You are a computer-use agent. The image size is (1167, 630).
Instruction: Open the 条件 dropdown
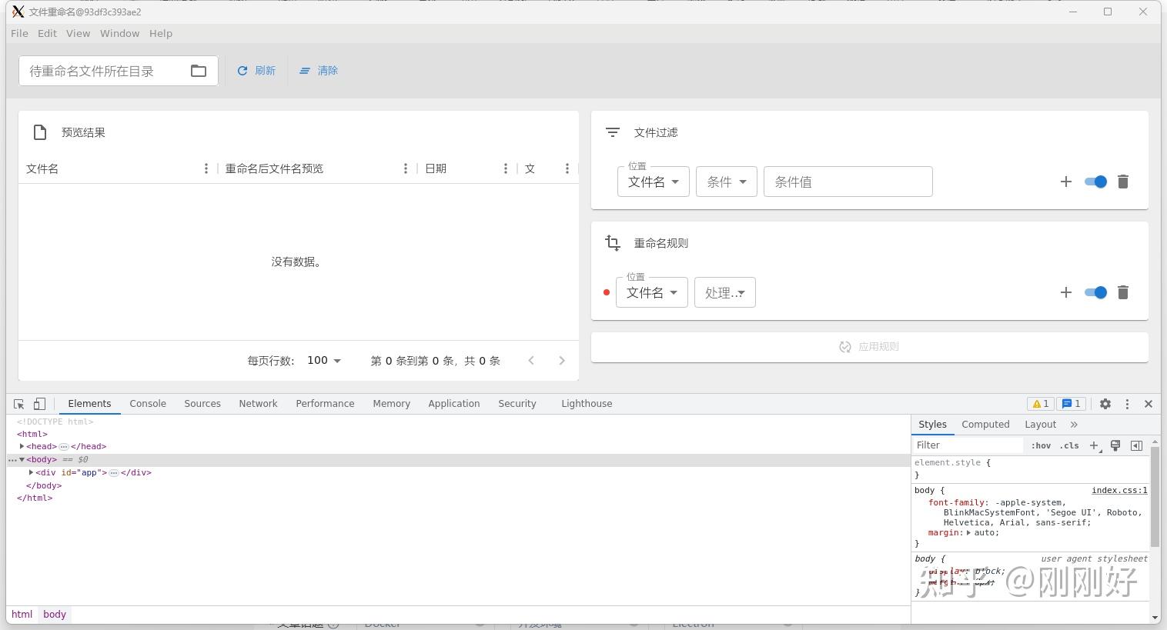724,182
